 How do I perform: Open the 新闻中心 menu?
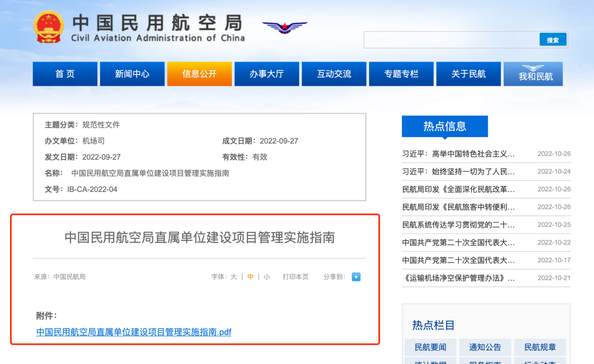(132, 74)
